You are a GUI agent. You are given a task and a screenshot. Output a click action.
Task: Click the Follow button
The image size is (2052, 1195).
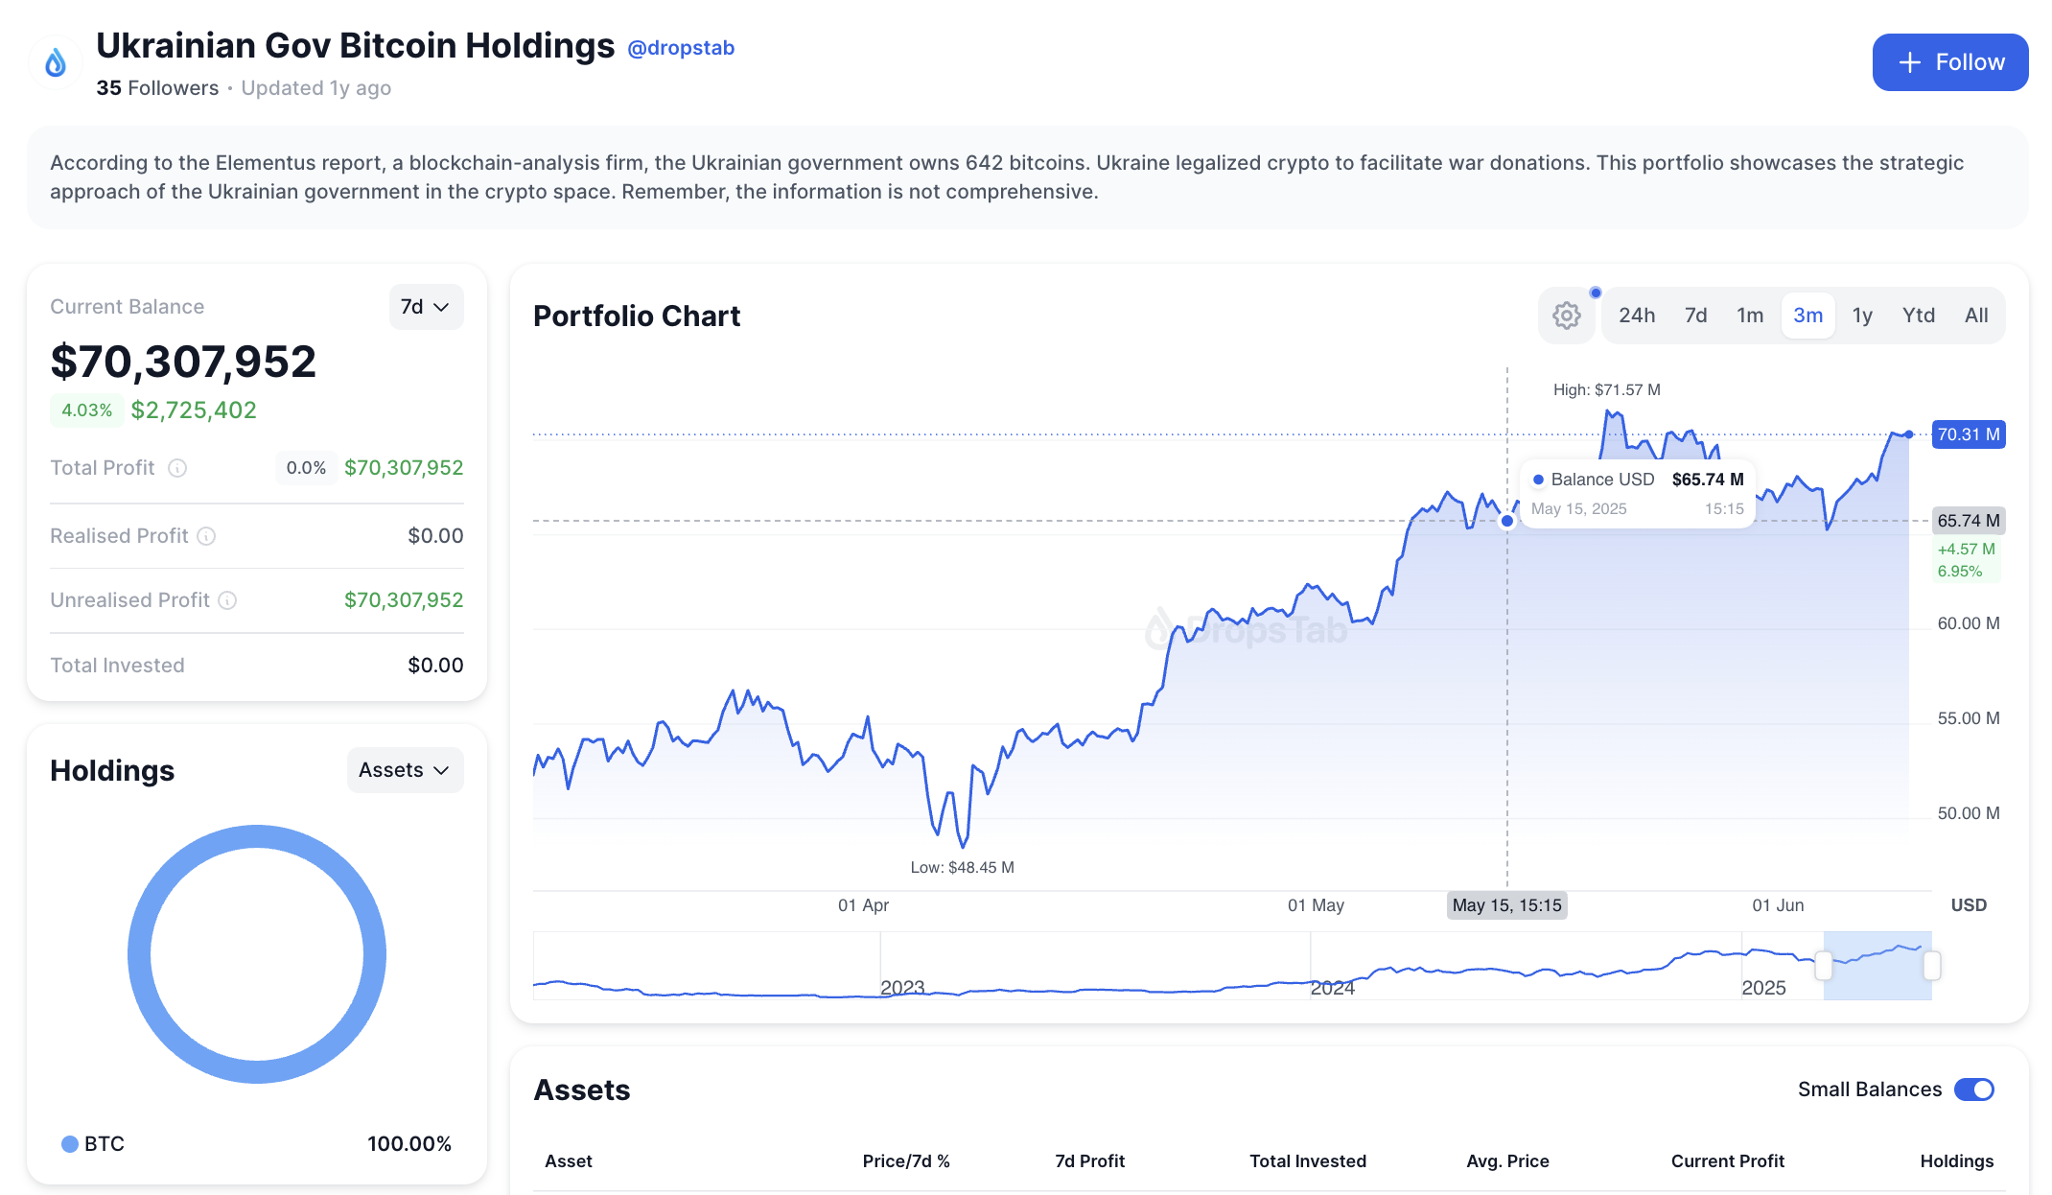coord(1949,62)
